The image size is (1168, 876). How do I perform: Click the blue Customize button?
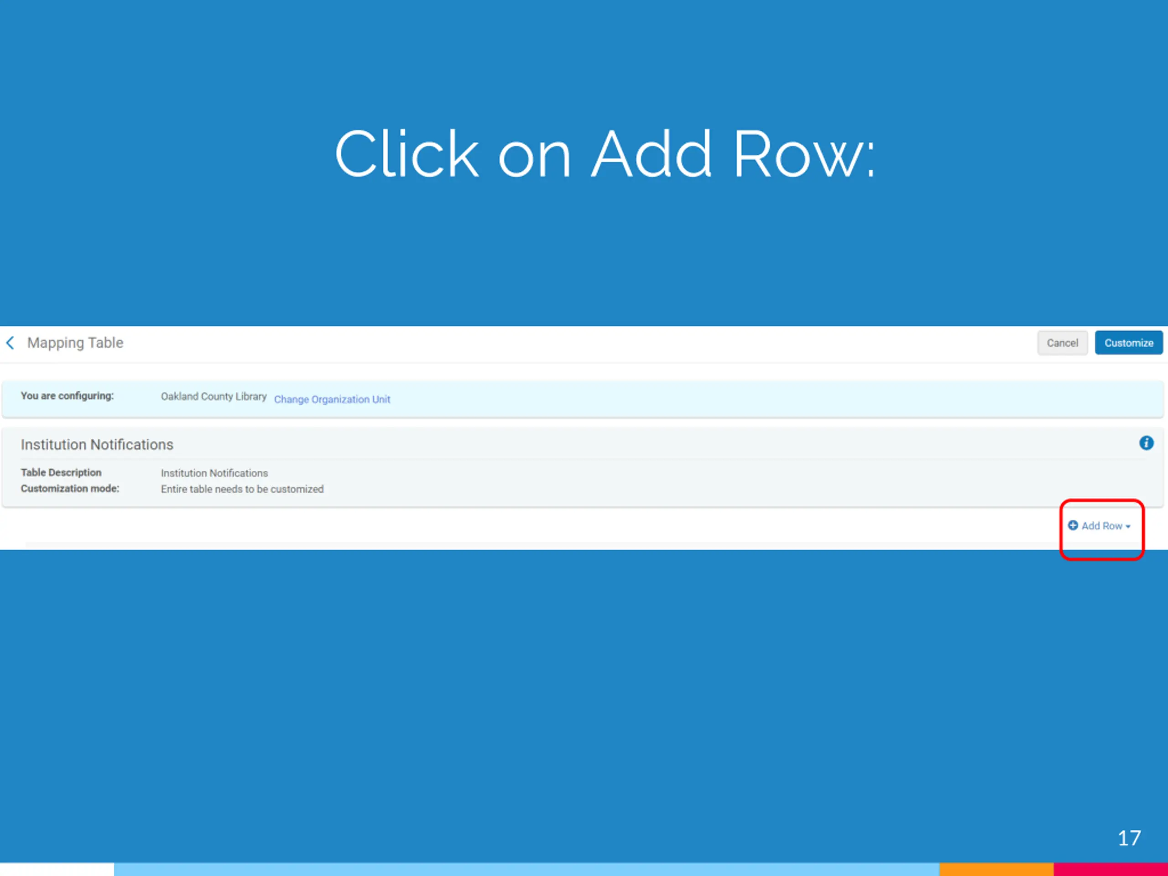pos(1128,343)
